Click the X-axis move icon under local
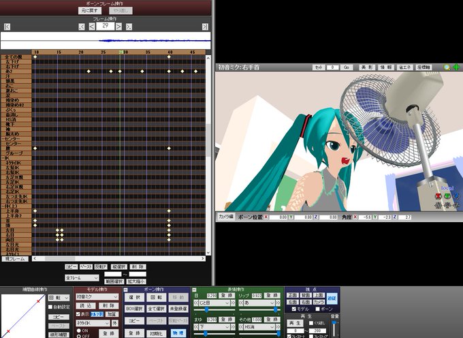Screen dimensions: 463x338 click(438, 205)
